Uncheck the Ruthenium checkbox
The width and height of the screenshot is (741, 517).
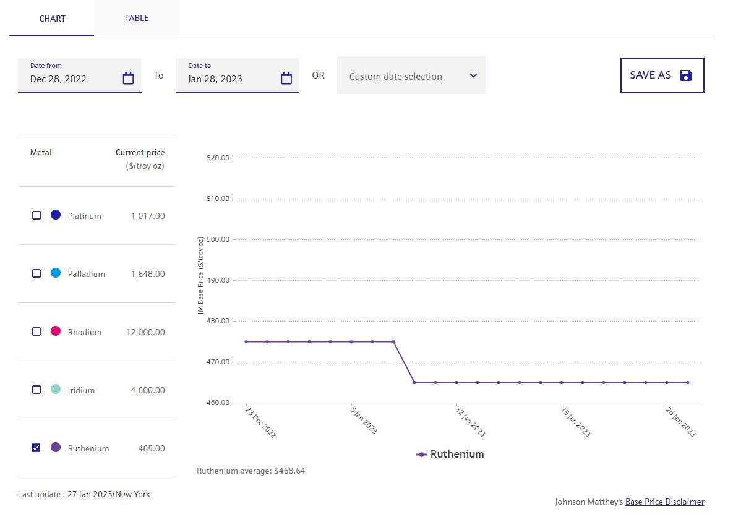36,448
